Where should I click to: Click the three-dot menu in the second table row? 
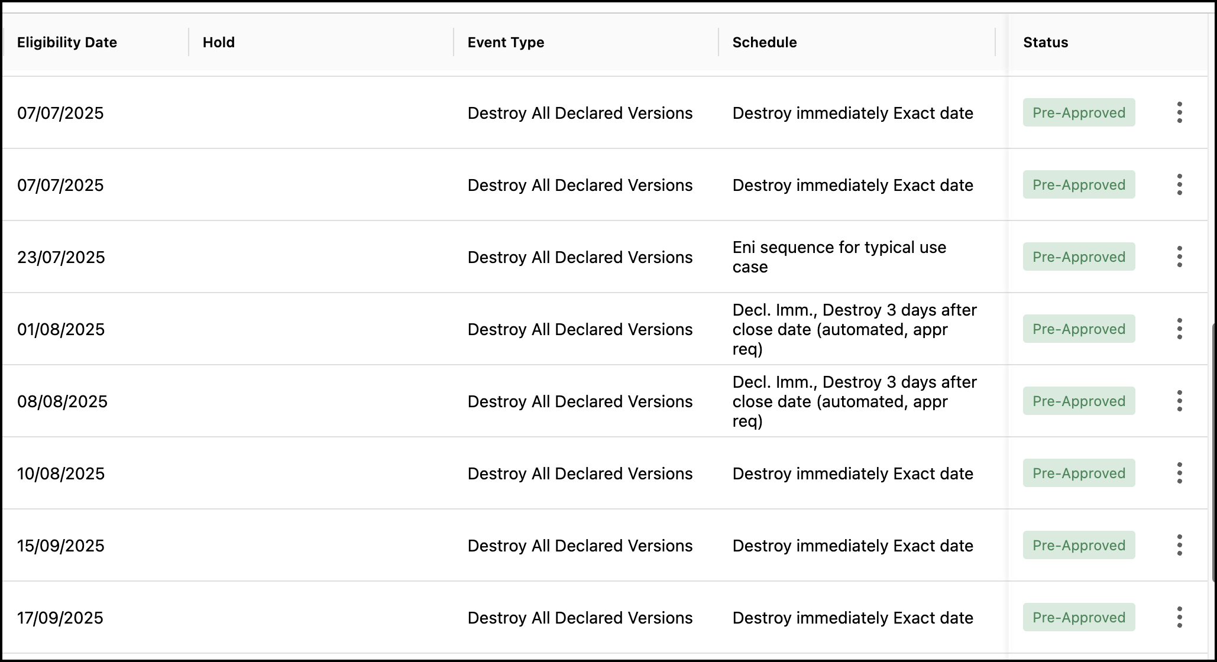pyautogui.click(x=1179, y=185)
